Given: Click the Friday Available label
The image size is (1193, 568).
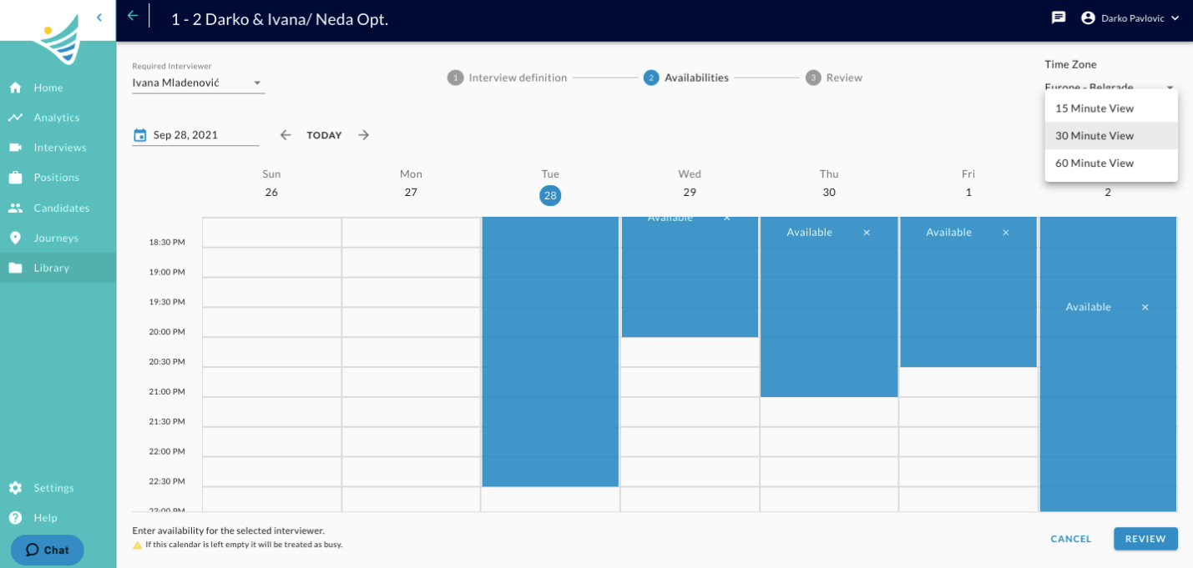Looking at the screenshot, I should pos(948,233).
